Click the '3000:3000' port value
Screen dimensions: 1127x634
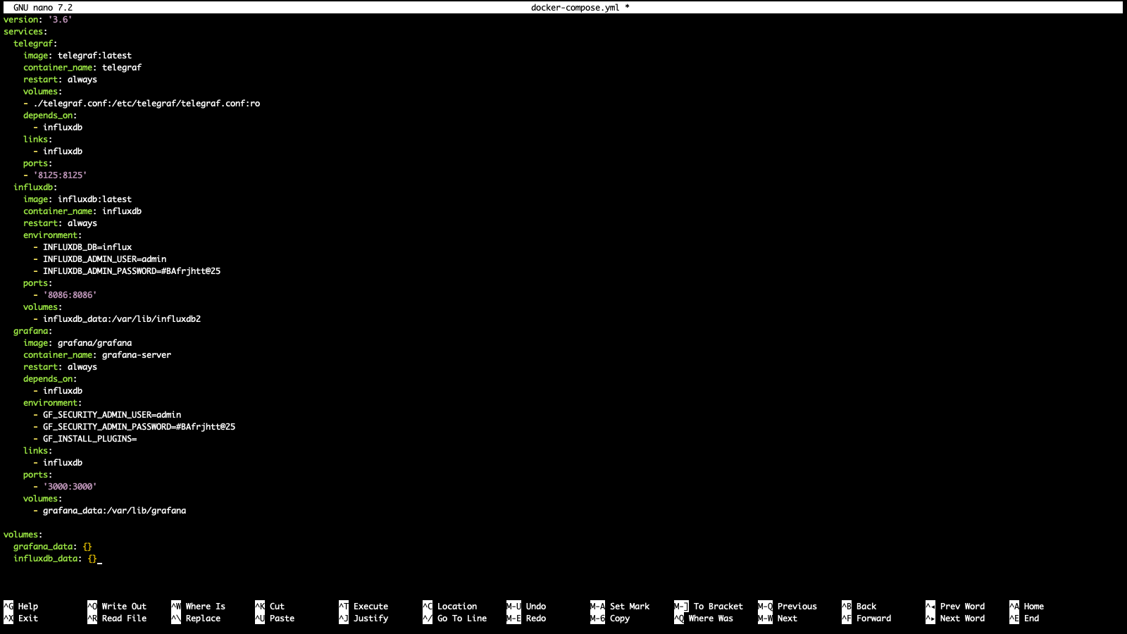pyautogui.click(x=70, y=487)
